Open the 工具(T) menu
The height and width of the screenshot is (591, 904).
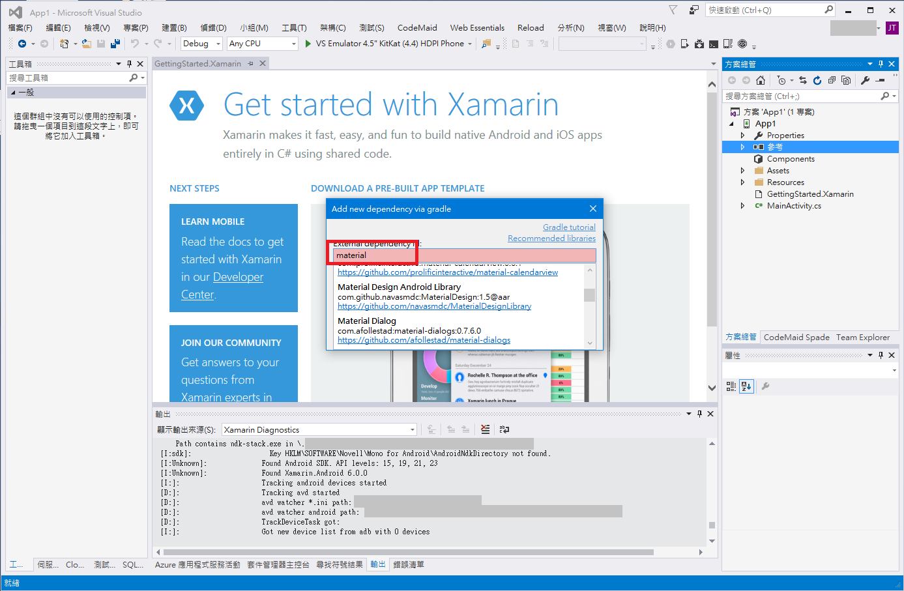tap(294, 27)
